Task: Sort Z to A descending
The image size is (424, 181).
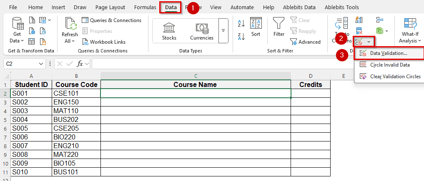Action: click(241, 36)
